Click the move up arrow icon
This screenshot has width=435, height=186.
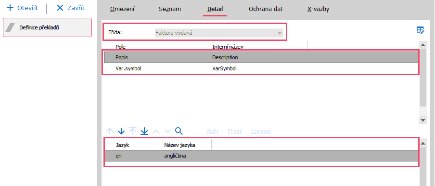(x=110, y=131)
